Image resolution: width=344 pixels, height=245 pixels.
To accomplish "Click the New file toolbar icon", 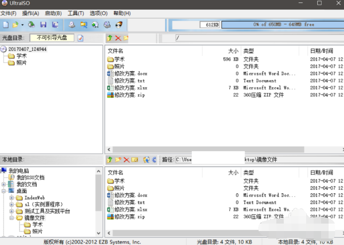I will pyautogui.click(x=5, y=25).
